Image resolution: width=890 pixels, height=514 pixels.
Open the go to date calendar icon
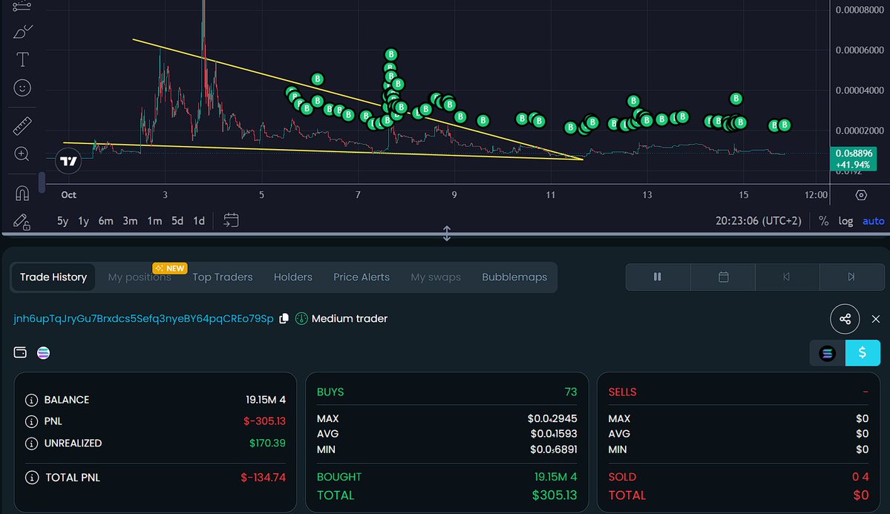pyautogui.click(x=231, y=220)
